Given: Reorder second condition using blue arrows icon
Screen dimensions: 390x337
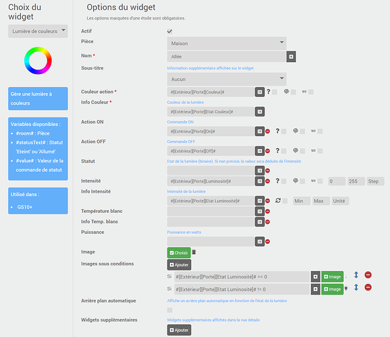Looking at the screenshot, I should [x=356, y=287].
